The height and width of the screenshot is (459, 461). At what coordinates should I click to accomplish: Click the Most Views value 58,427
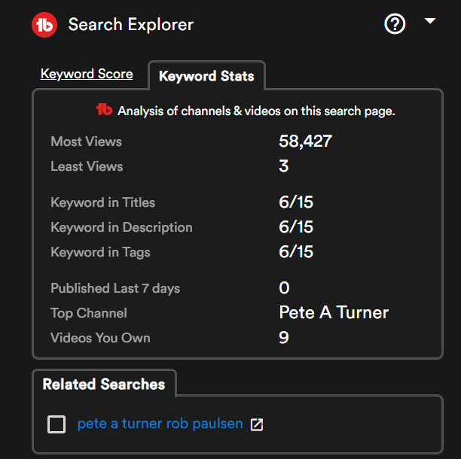pos(306,141)
